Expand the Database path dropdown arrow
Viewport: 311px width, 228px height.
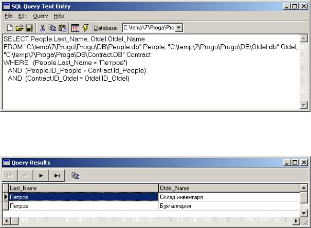pos(179,28)
